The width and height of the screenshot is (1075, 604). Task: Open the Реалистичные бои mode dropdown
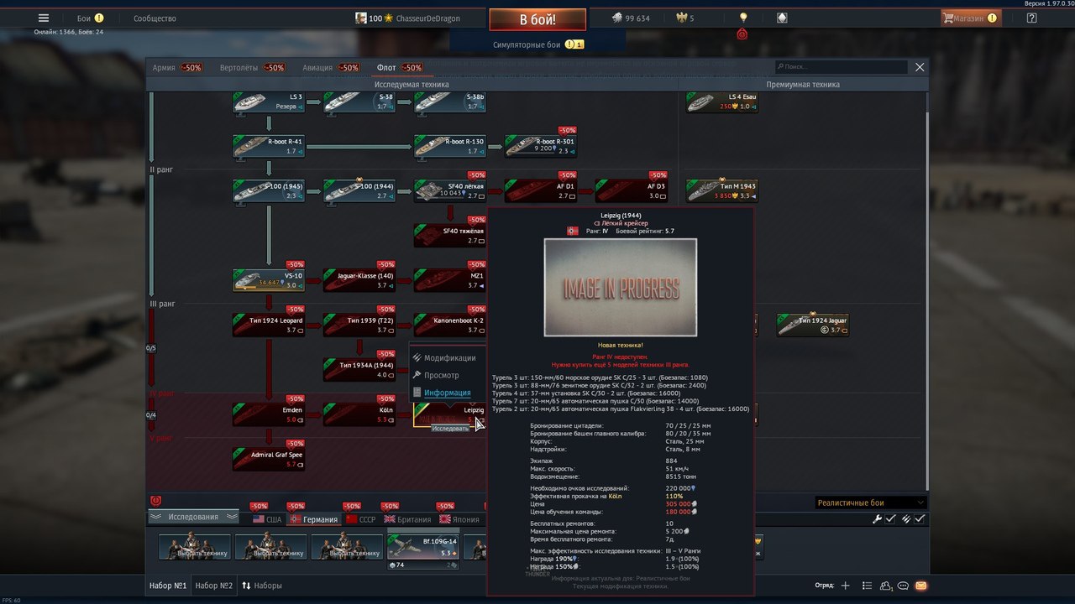(871, 502)
